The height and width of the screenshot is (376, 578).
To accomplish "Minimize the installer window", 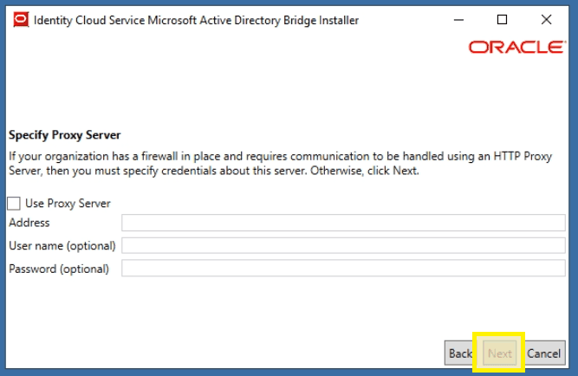I will [x=458, y=19].
